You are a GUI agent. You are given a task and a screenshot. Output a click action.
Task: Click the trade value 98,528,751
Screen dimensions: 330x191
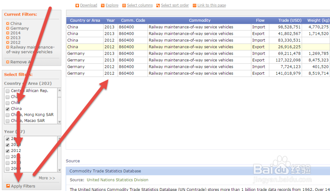coord(289,27)
